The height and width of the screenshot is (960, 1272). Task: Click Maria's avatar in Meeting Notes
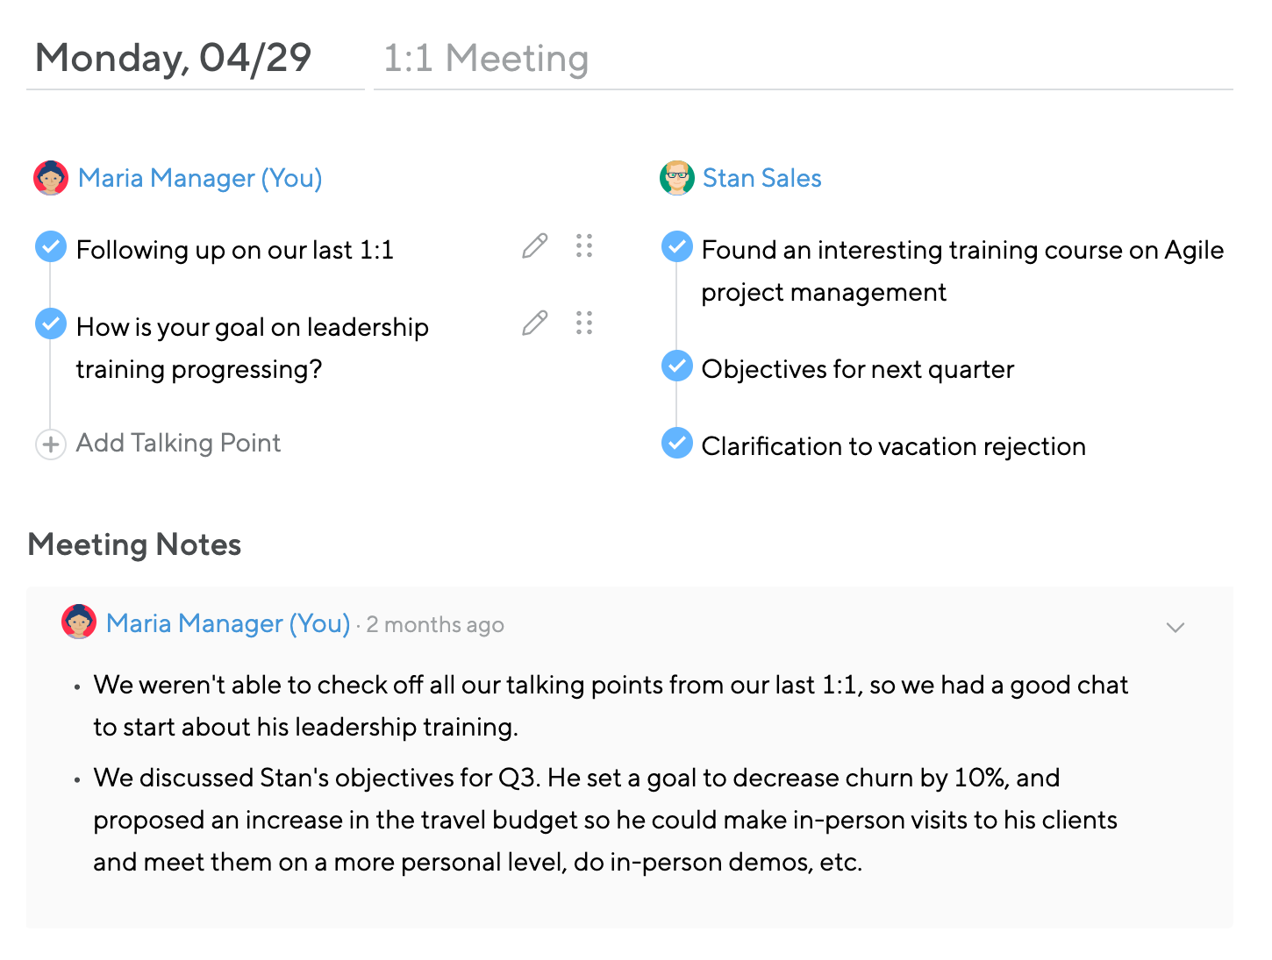[79, 622]
